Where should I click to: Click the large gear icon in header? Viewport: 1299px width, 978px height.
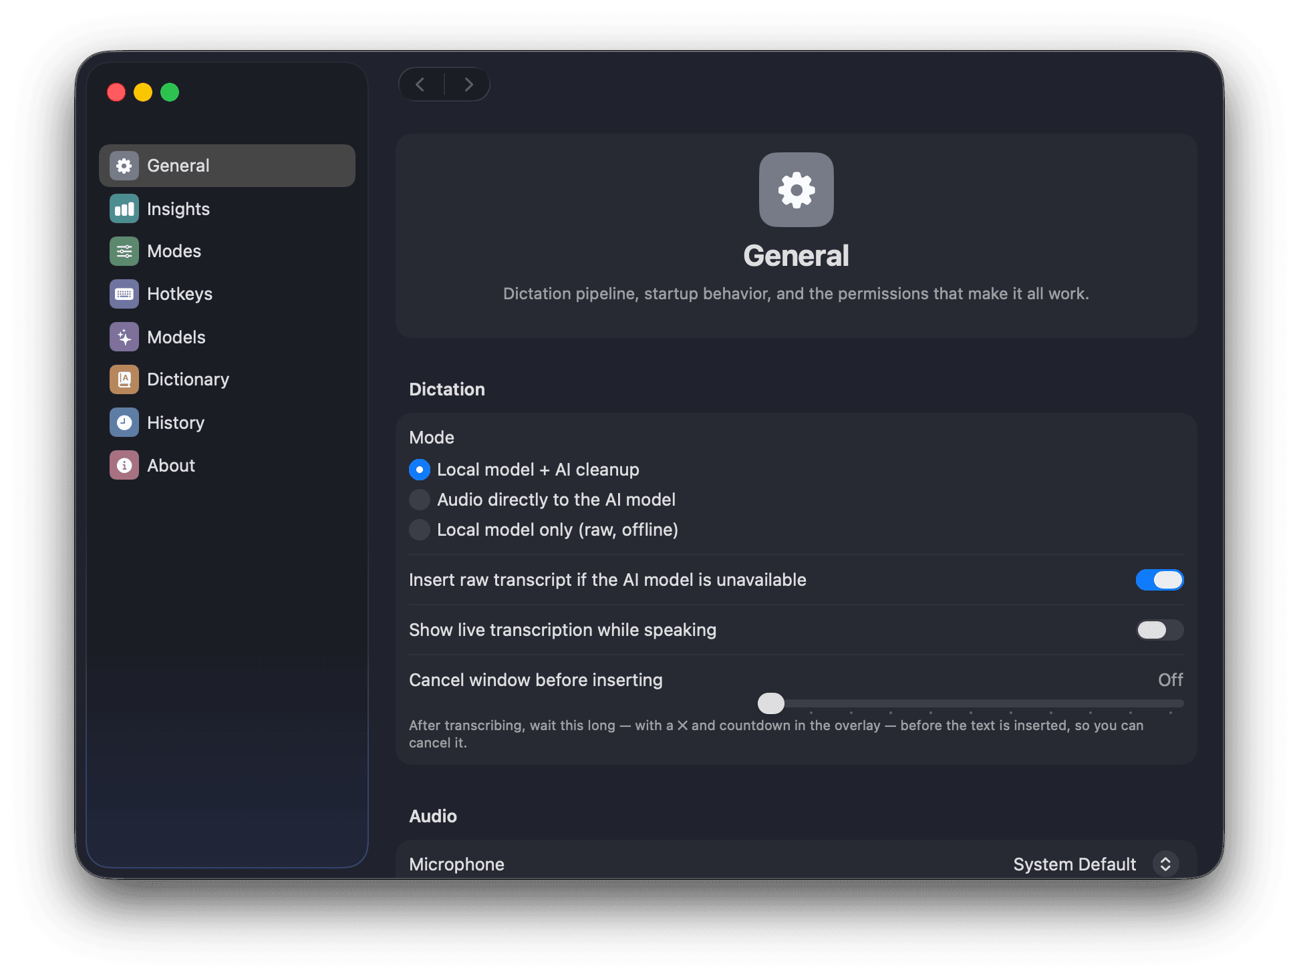click(x=796, y=190)
